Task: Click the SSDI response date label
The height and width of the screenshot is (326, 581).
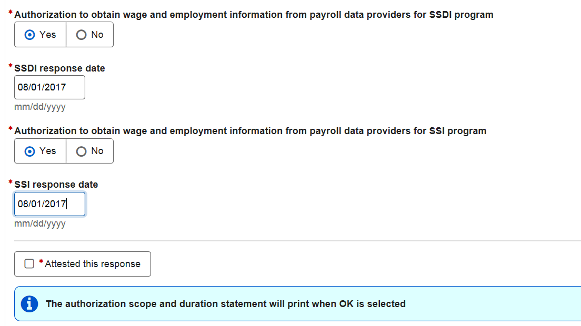Action: pos(59,68)
